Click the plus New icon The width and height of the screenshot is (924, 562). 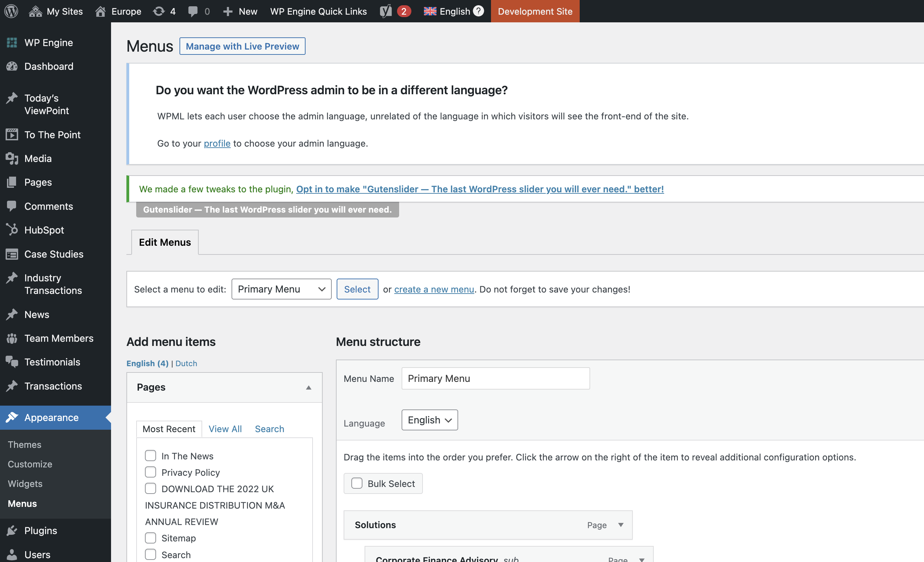click(228, 12)
